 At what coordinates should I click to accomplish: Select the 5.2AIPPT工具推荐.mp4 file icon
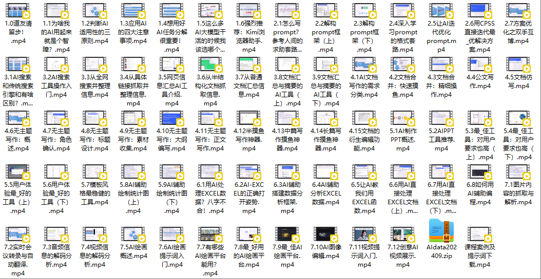440,120
